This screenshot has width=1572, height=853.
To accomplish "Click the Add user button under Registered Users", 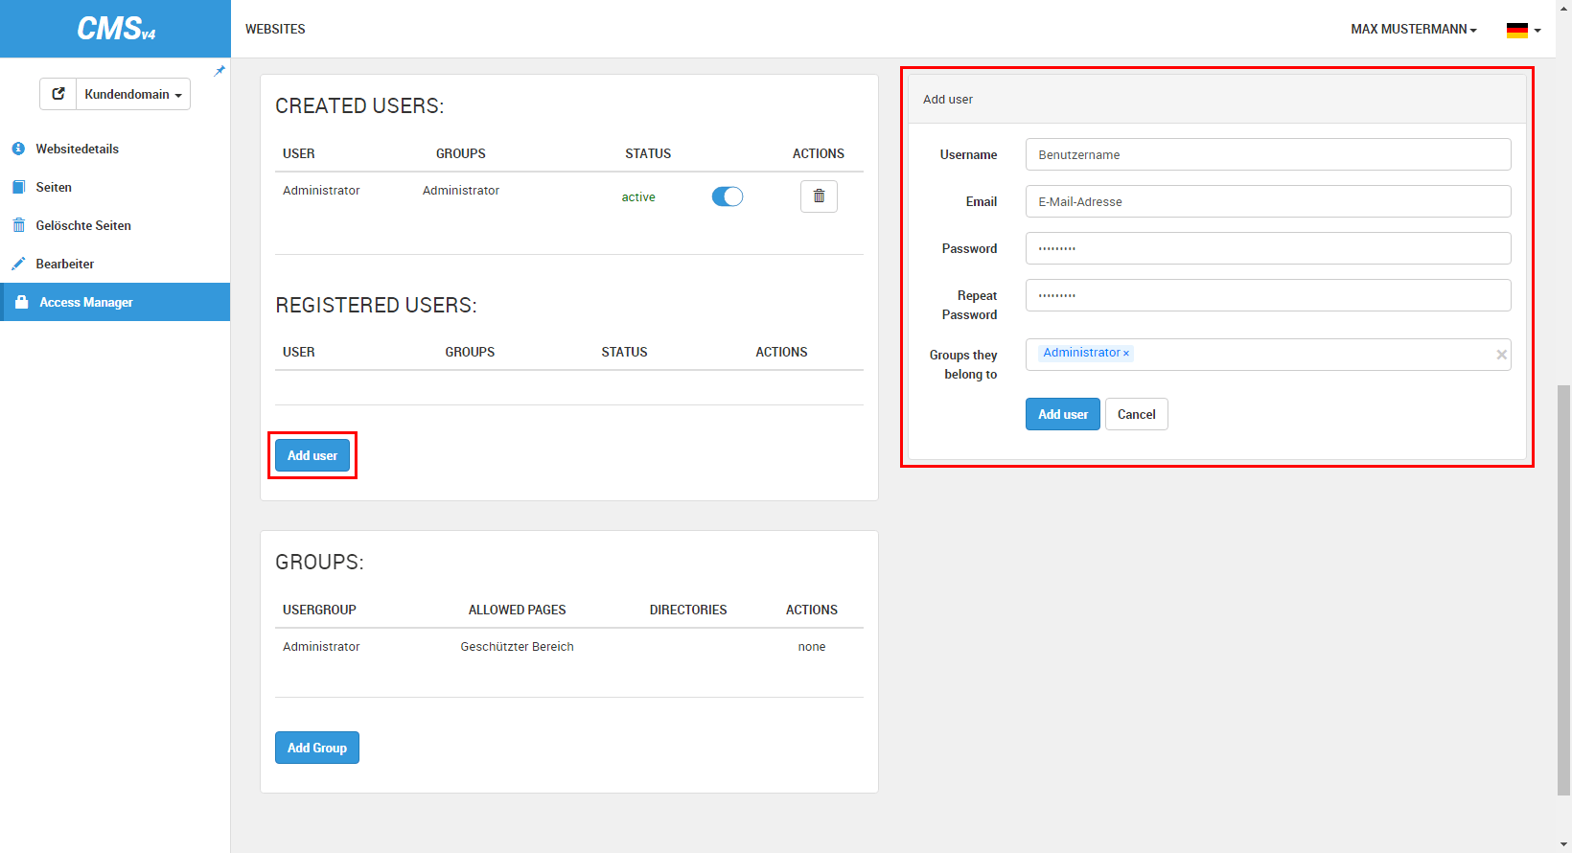I will (312, 455).
